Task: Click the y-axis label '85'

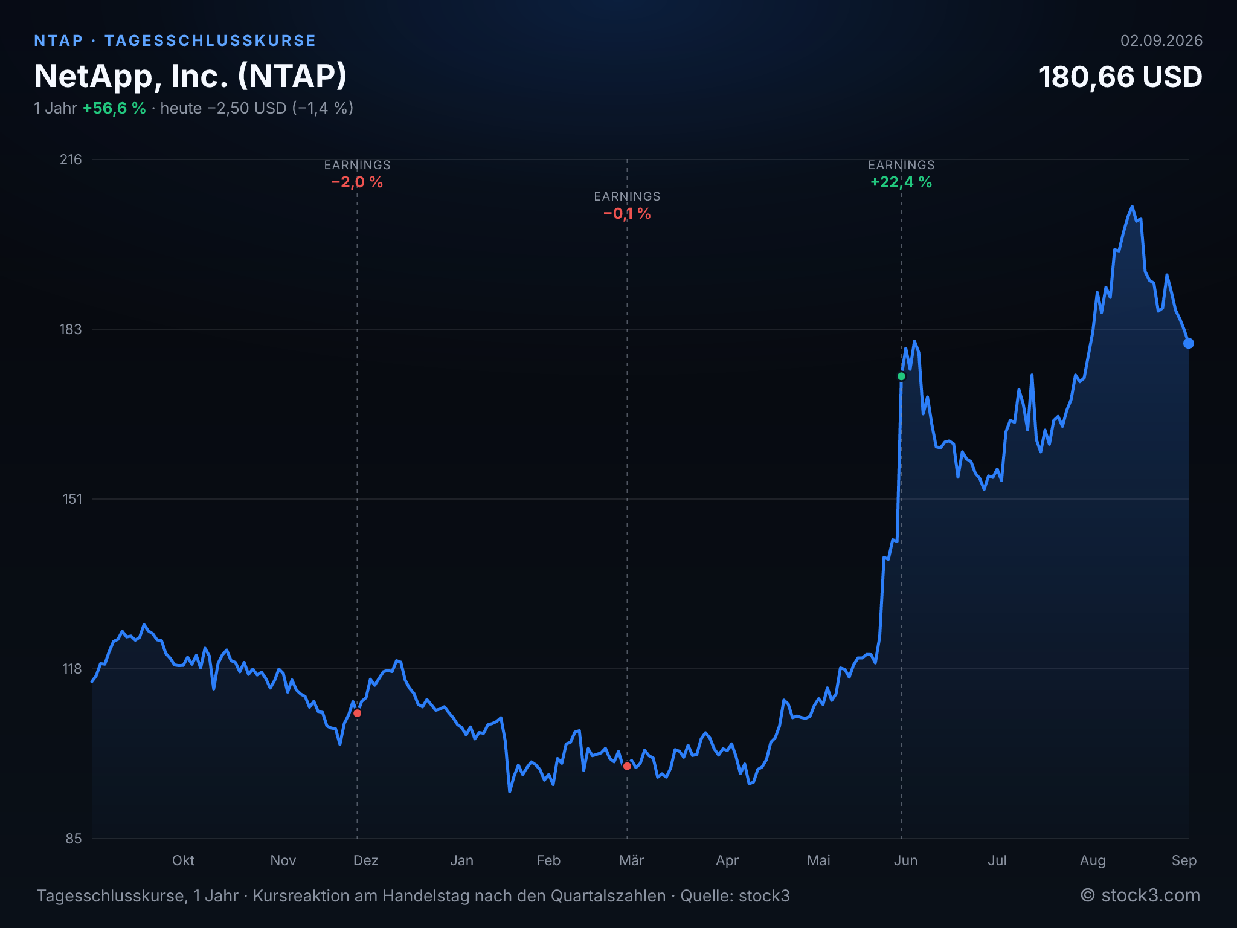Action: pyautogui.click(x=74, y=839)
